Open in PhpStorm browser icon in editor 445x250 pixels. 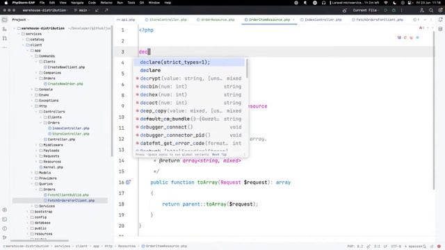tap(399, 37)
